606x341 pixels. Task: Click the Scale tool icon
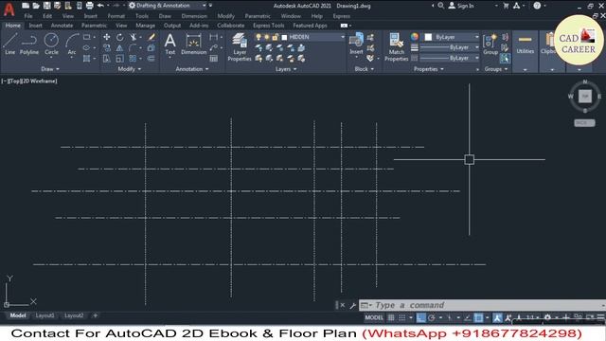tap(120, 59)
